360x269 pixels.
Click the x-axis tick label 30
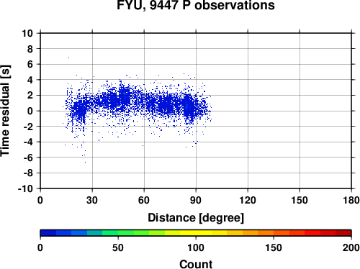(x=92, y=200)
